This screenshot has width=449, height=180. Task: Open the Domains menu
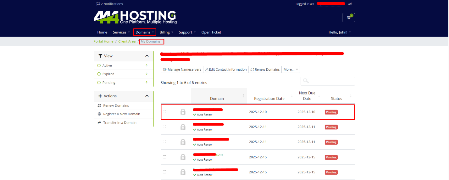click(x=145, y=32)
